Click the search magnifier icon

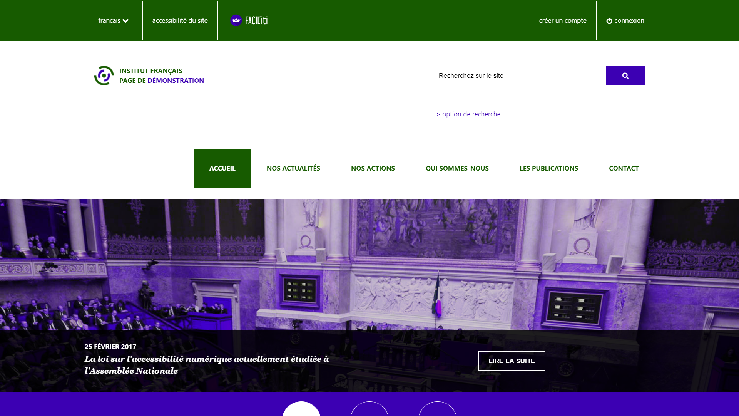pyautogui.click(x=625, y=75)
